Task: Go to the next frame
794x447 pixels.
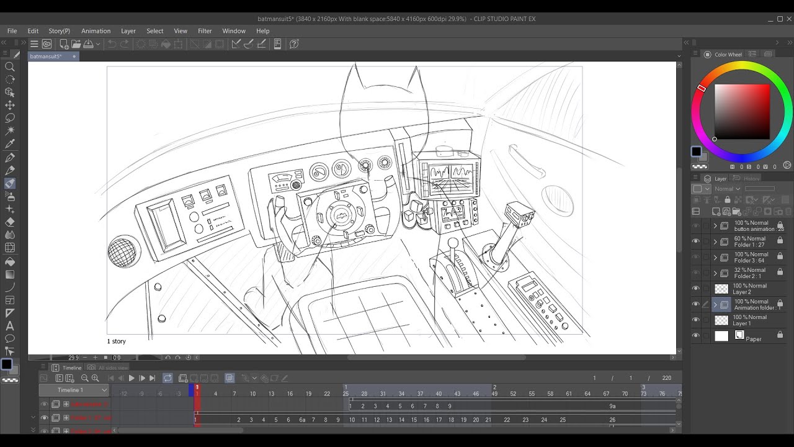Action: (x=142, y=378)
